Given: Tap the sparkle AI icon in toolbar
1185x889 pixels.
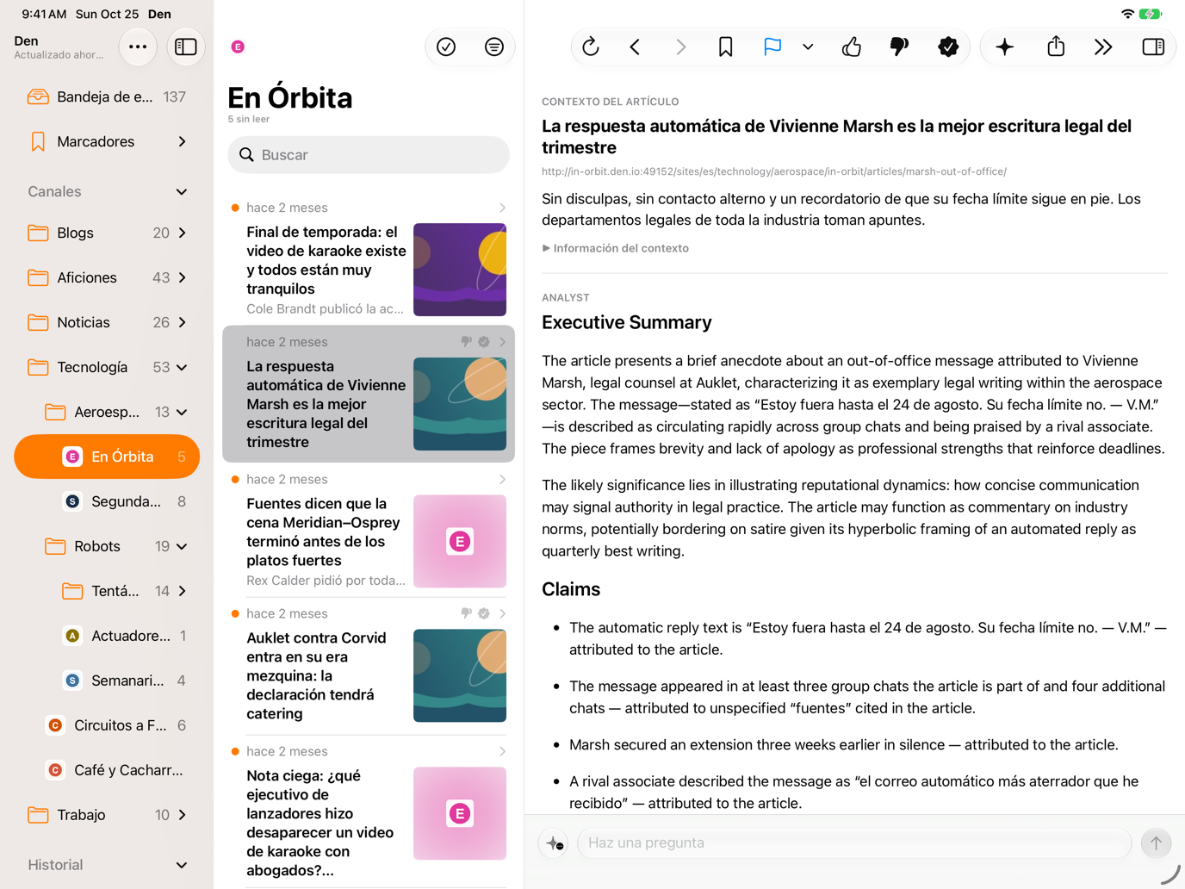Looking at the screenshot, I should [x=1005, y=47].
